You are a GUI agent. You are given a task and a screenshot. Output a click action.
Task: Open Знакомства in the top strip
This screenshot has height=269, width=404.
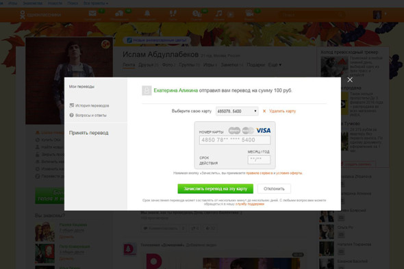[32, 3]
